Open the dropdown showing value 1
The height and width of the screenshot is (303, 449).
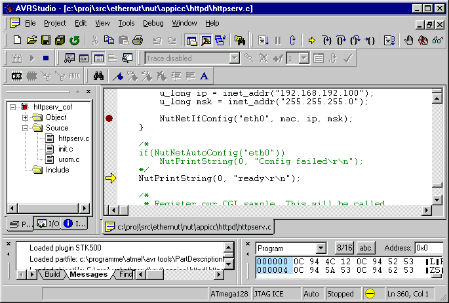(304, 58)
